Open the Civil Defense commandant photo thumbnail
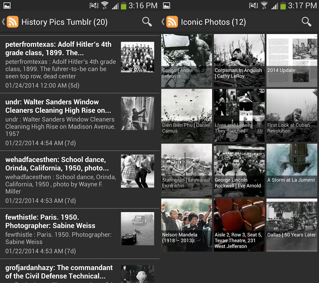319x283 pixels. coord(137,274)
